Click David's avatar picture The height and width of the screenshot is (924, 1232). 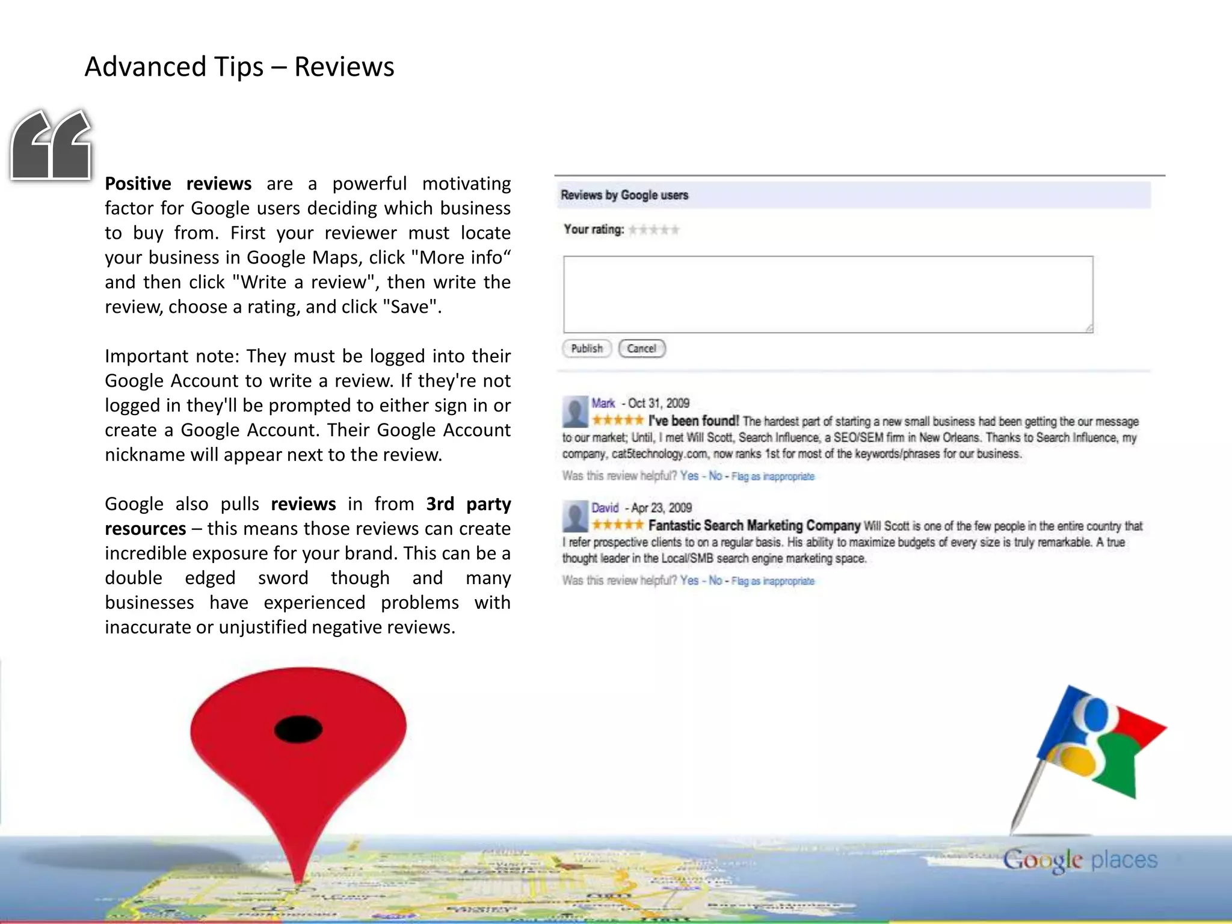tap(575, 516)
